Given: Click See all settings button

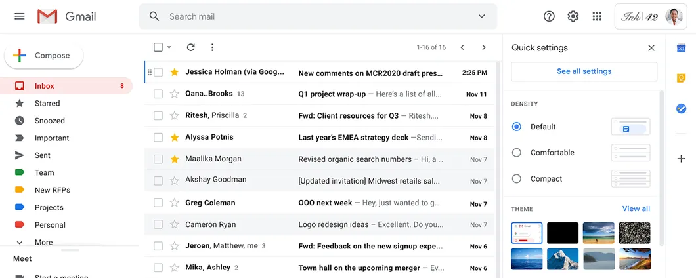Looking at the screenshot, I should 584,71.
